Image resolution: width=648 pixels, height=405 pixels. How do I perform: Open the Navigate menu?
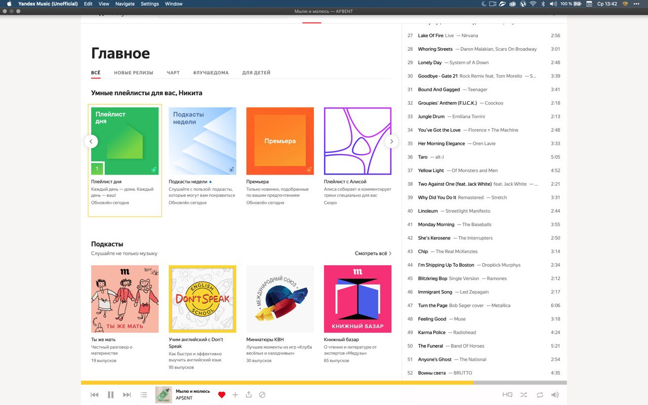125,4
